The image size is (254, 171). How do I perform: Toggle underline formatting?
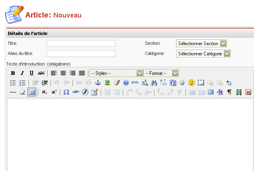coord(32,73)
